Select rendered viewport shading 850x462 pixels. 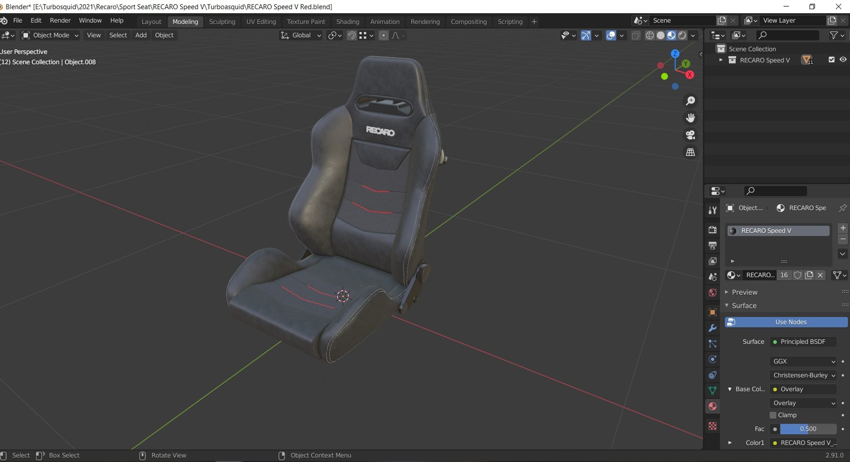click(x=682, y=35)
